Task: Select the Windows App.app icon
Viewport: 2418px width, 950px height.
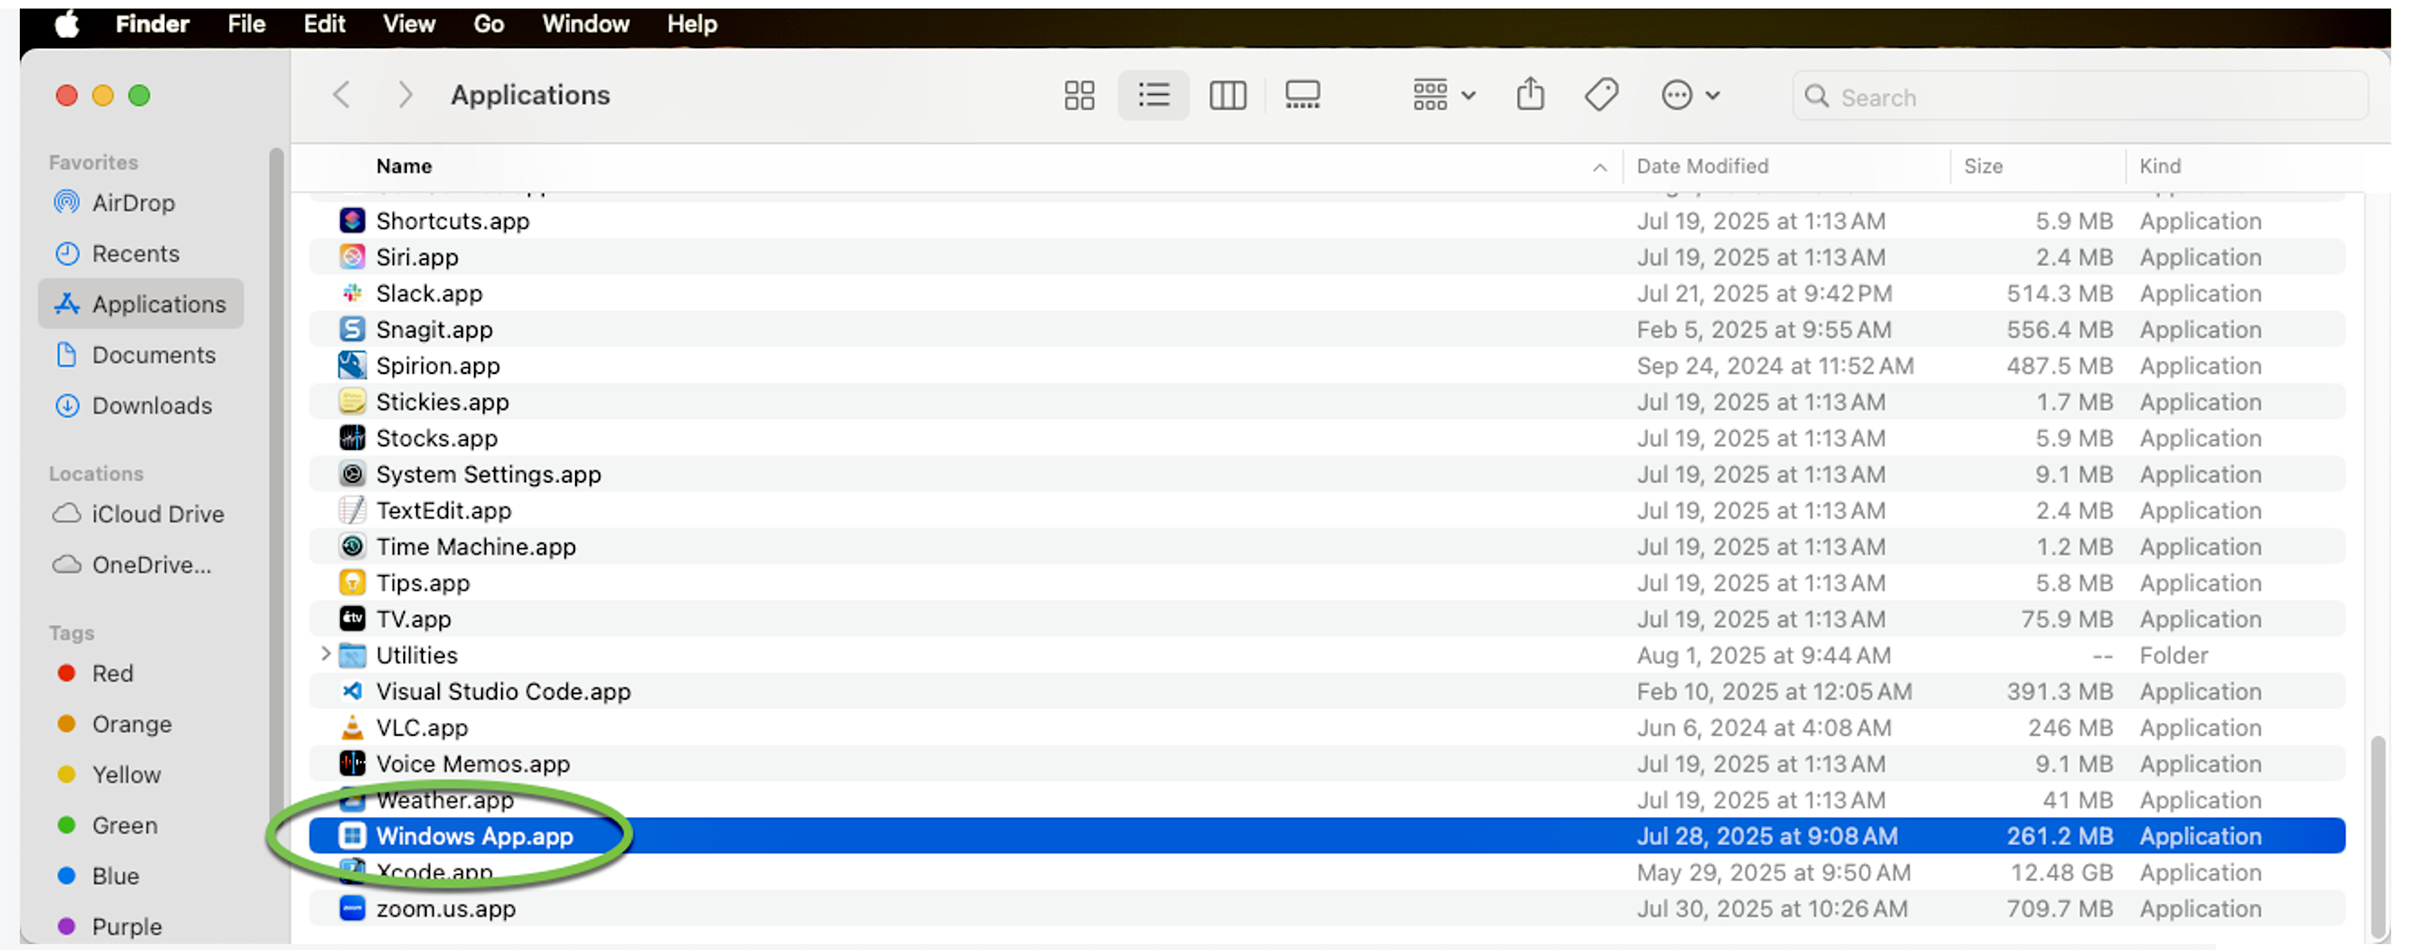Action: click(x=352, y=835)
